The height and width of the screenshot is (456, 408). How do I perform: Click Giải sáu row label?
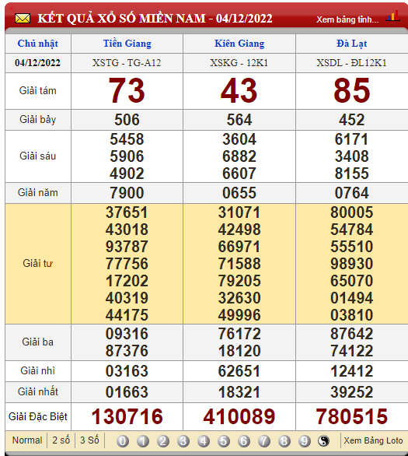pyautogui.click(x=38, y=156)
